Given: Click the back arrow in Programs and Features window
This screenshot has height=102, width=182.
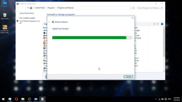Looking at the screenshot, I should (18, 8).
